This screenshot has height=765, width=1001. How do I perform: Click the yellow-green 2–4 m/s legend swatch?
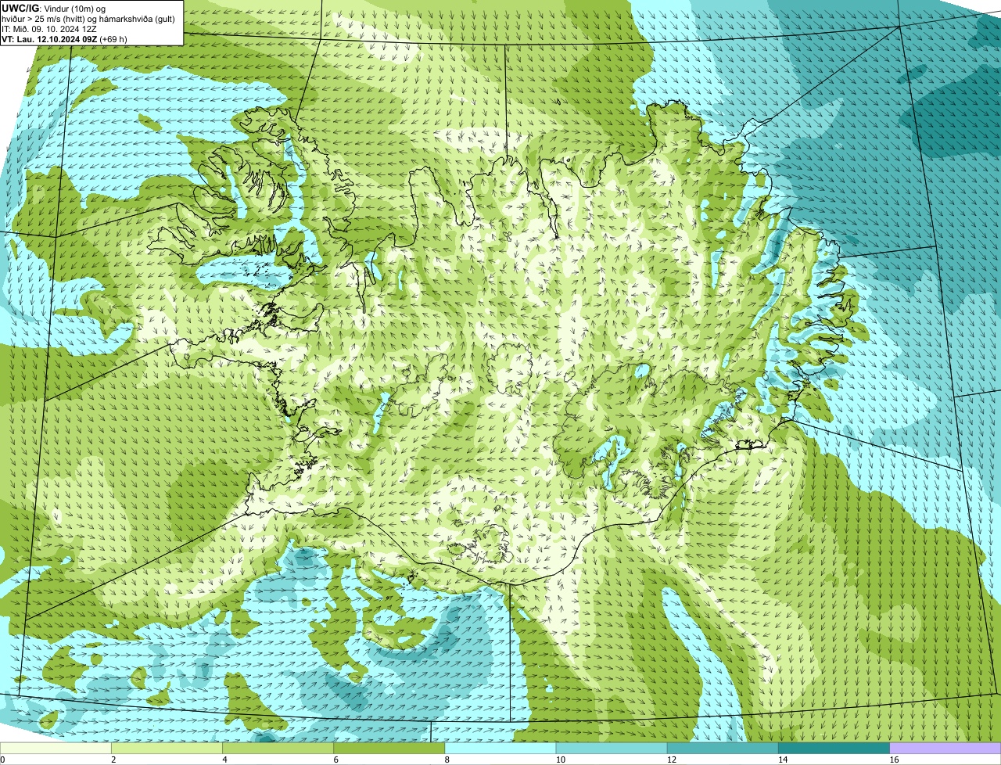coord(167,748)
